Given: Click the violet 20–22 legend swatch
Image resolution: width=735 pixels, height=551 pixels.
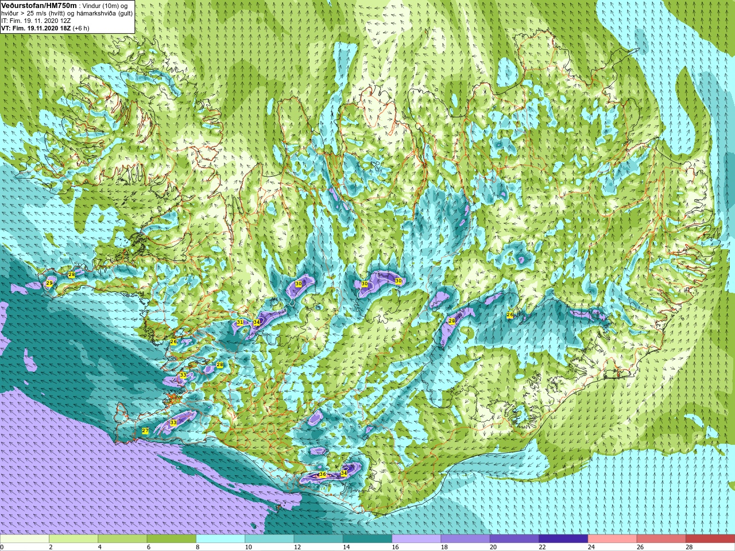Looking at the screenshot, I should [x=514, y=539].
